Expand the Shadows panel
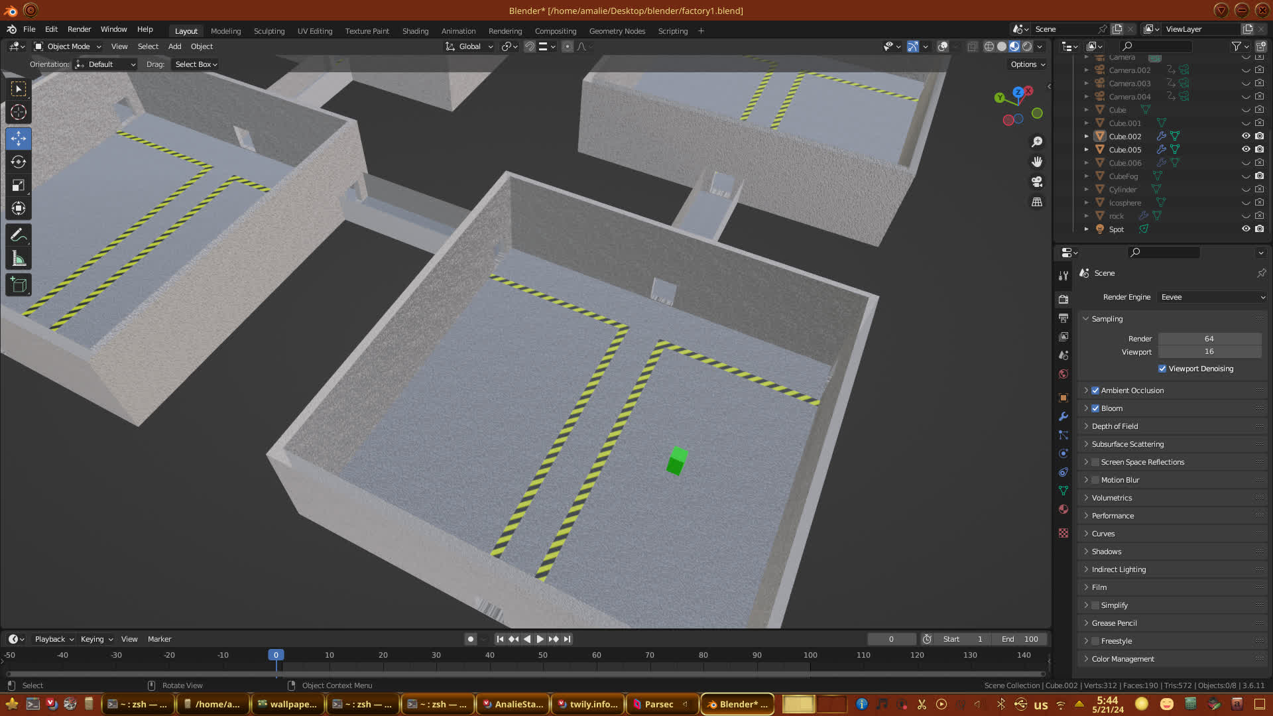The image size is (1273, 716). 1106,552
